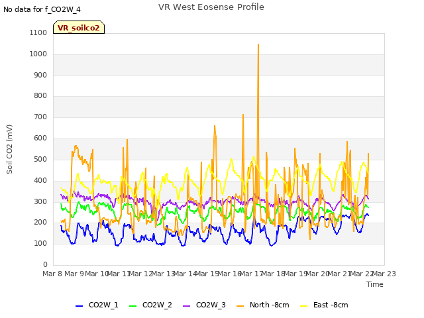
Task: Toggle East -8cm legend entry
Action: (324, 305)
